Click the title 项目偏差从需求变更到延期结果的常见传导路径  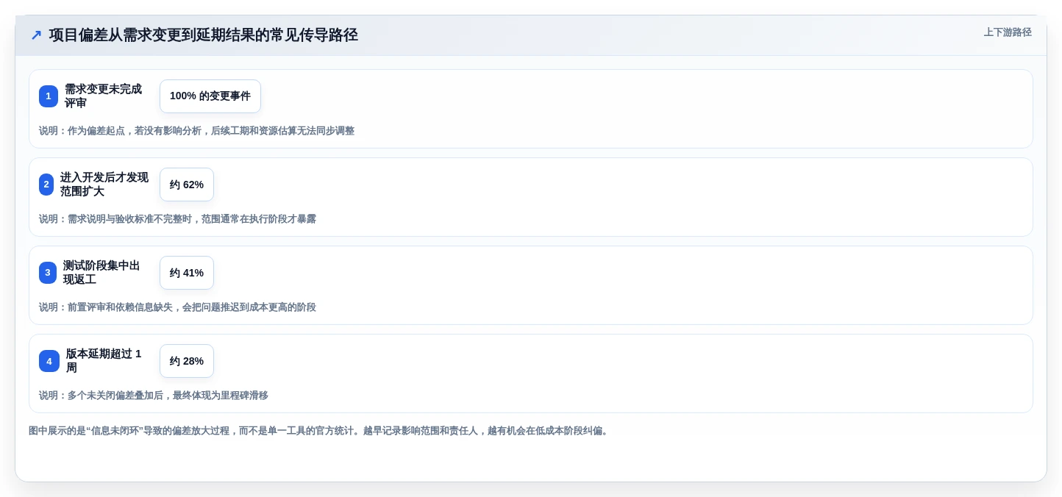pos(204,35)
